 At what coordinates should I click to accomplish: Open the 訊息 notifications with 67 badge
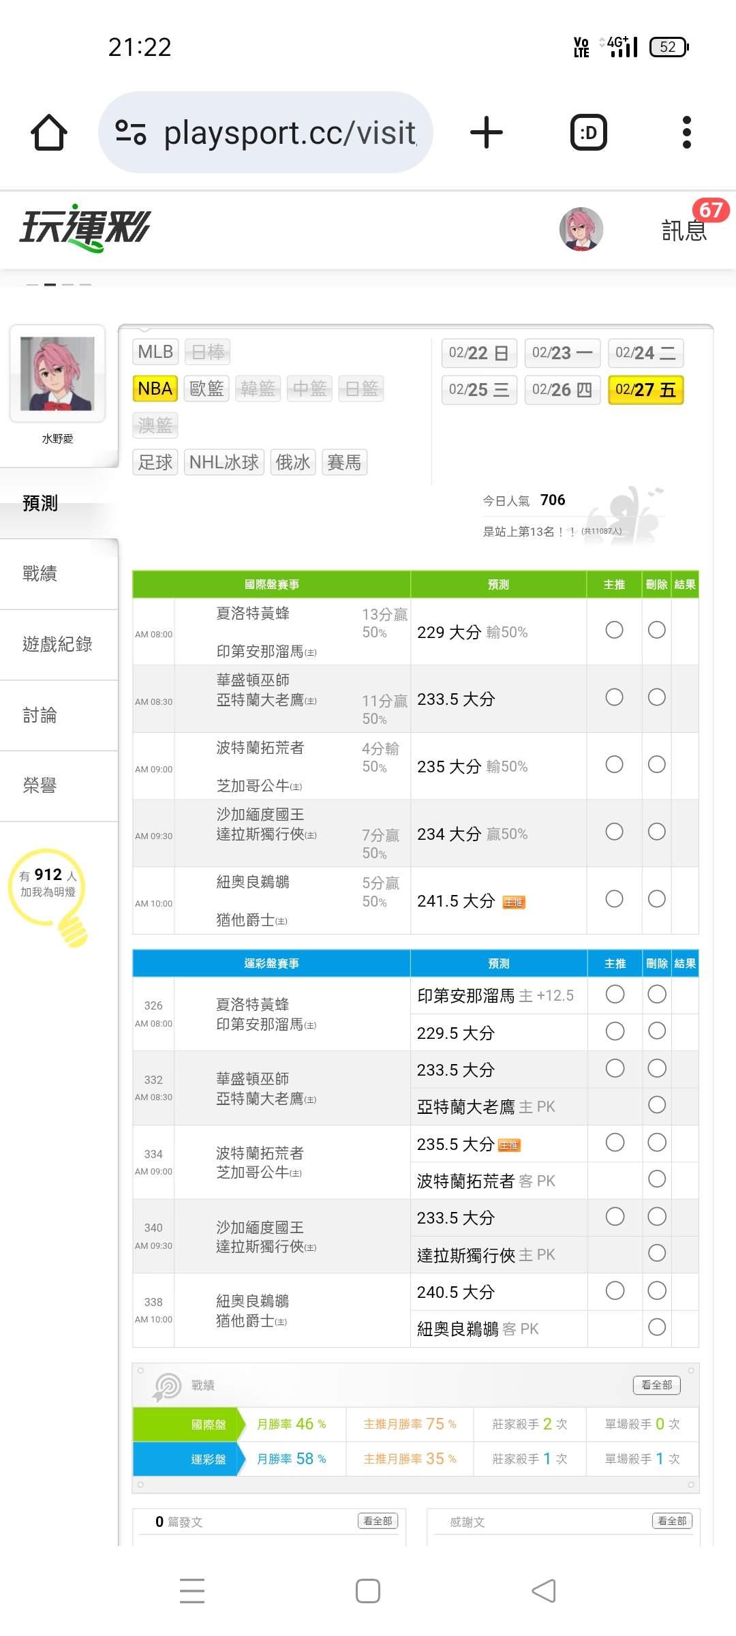(684, 230)
